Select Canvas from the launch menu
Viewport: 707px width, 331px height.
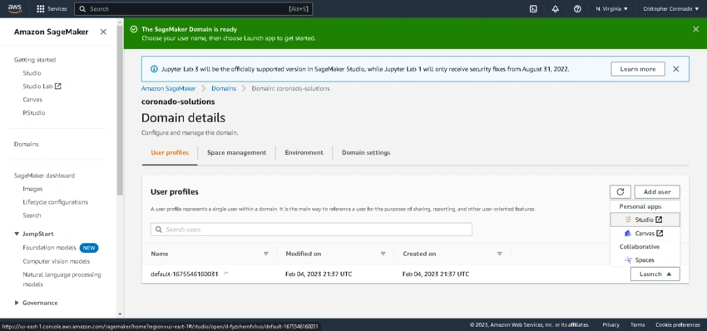coord(645,233)
